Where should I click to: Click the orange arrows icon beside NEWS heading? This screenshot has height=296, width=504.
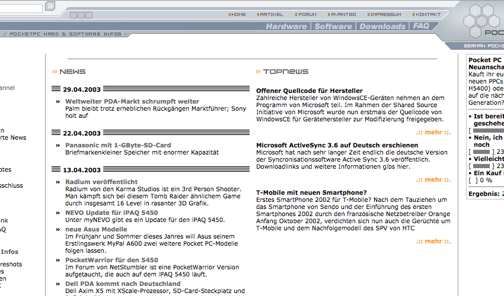(55, 72)
